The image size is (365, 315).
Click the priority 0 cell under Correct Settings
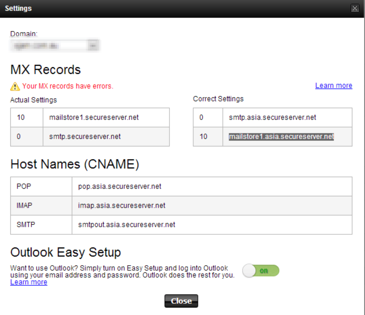pos(208,117)
